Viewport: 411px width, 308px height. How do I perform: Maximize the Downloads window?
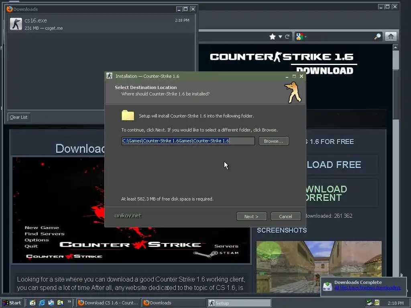pos(185,9)
